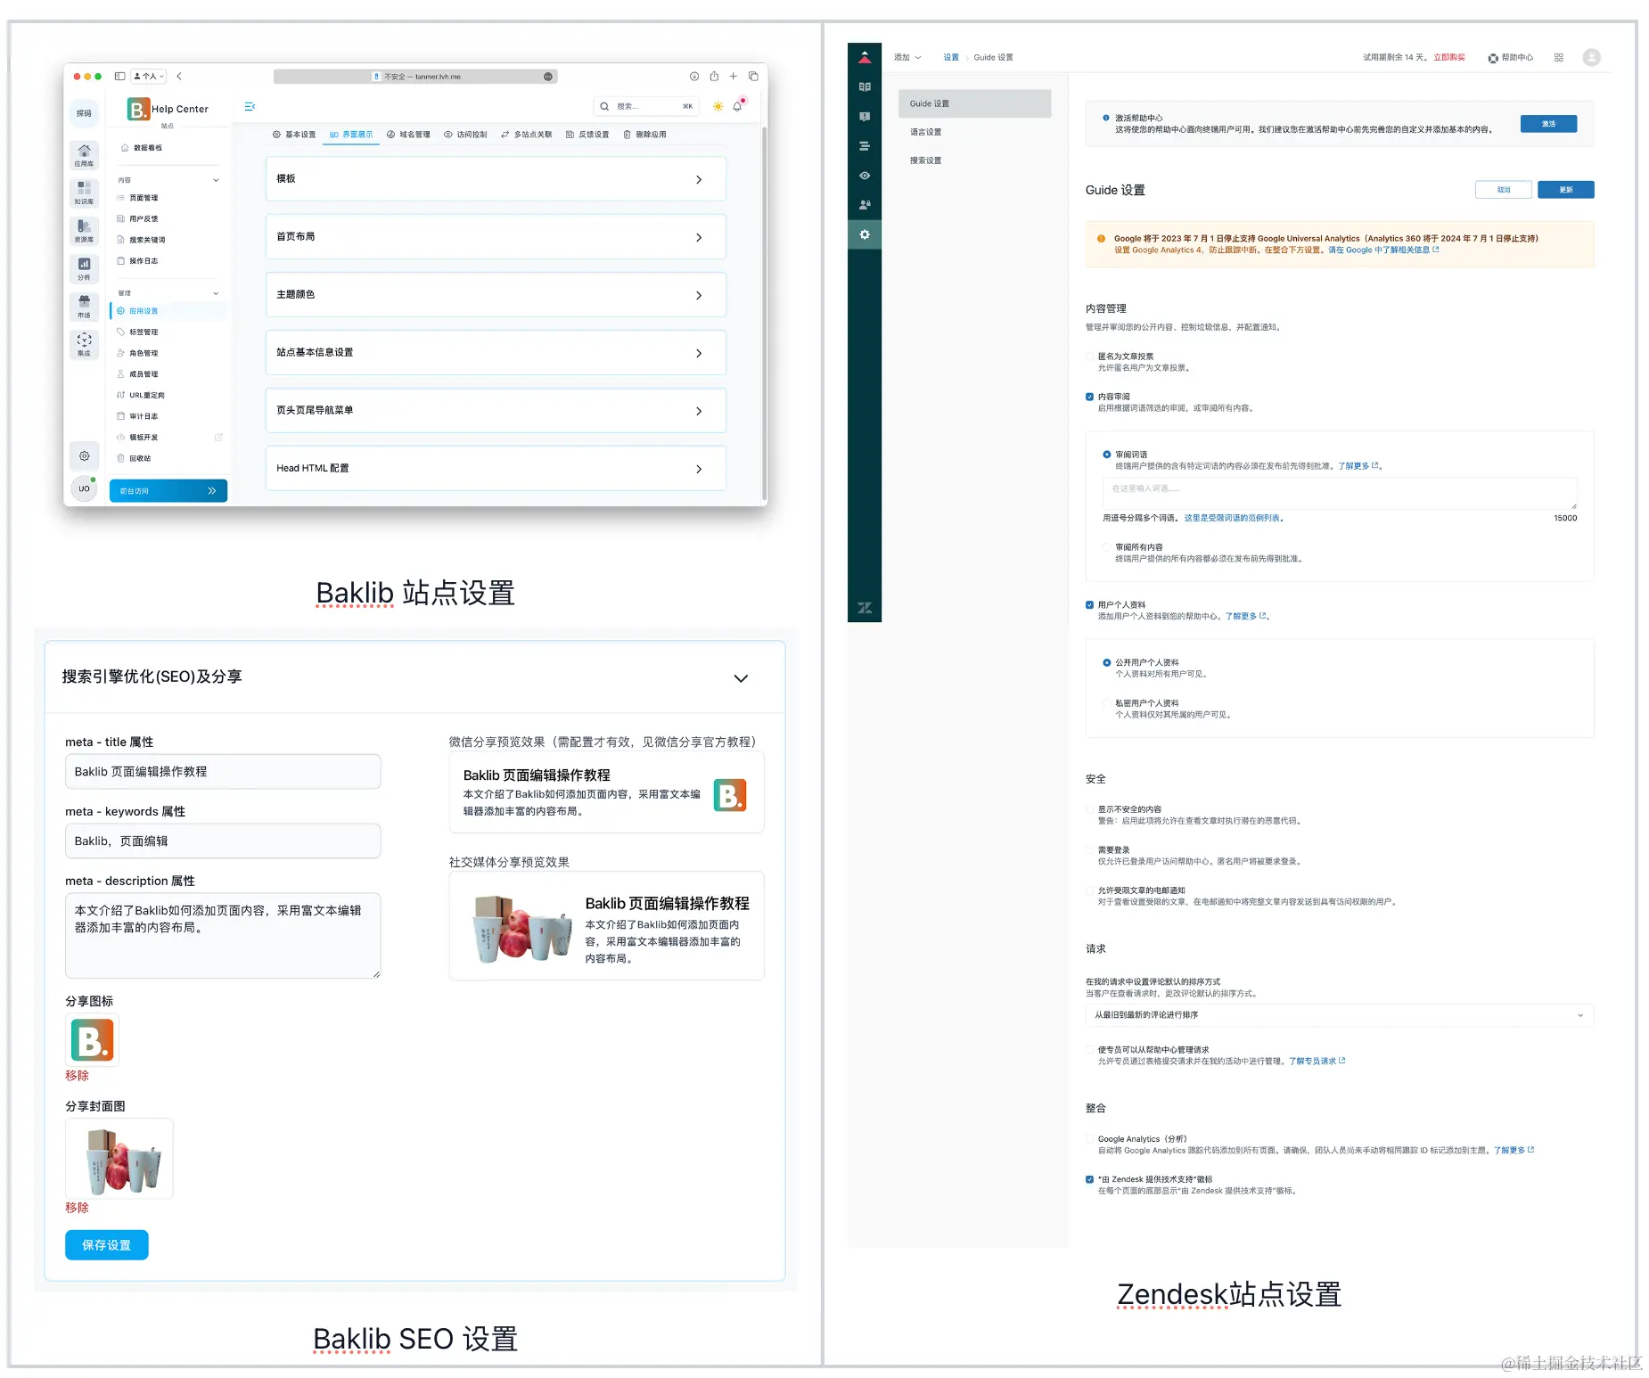Click the browser share icon
The height and width of the screenshot is (1378, 1649).
(714, 77)
